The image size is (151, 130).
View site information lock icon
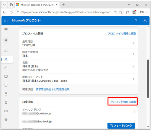pyautogui.click(x=18, y=12)
